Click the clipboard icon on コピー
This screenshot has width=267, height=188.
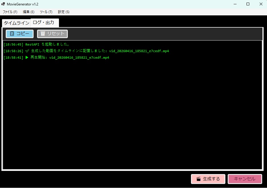(x=12, y=34)
